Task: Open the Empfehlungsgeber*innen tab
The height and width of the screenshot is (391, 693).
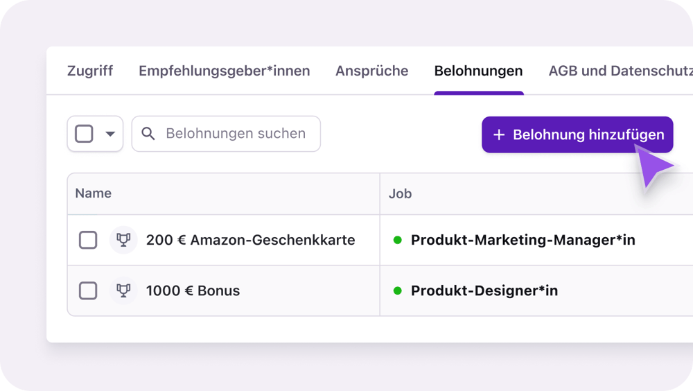Action: [x=224, y=71]
